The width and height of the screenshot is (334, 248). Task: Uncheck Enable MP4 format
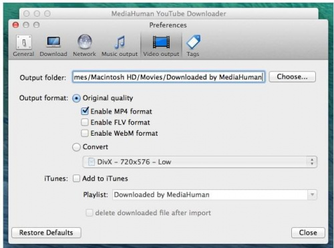(x=85, y=111)
